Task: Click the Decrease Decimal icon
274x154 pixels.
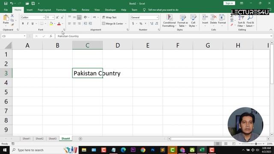Action: (157, 24)
